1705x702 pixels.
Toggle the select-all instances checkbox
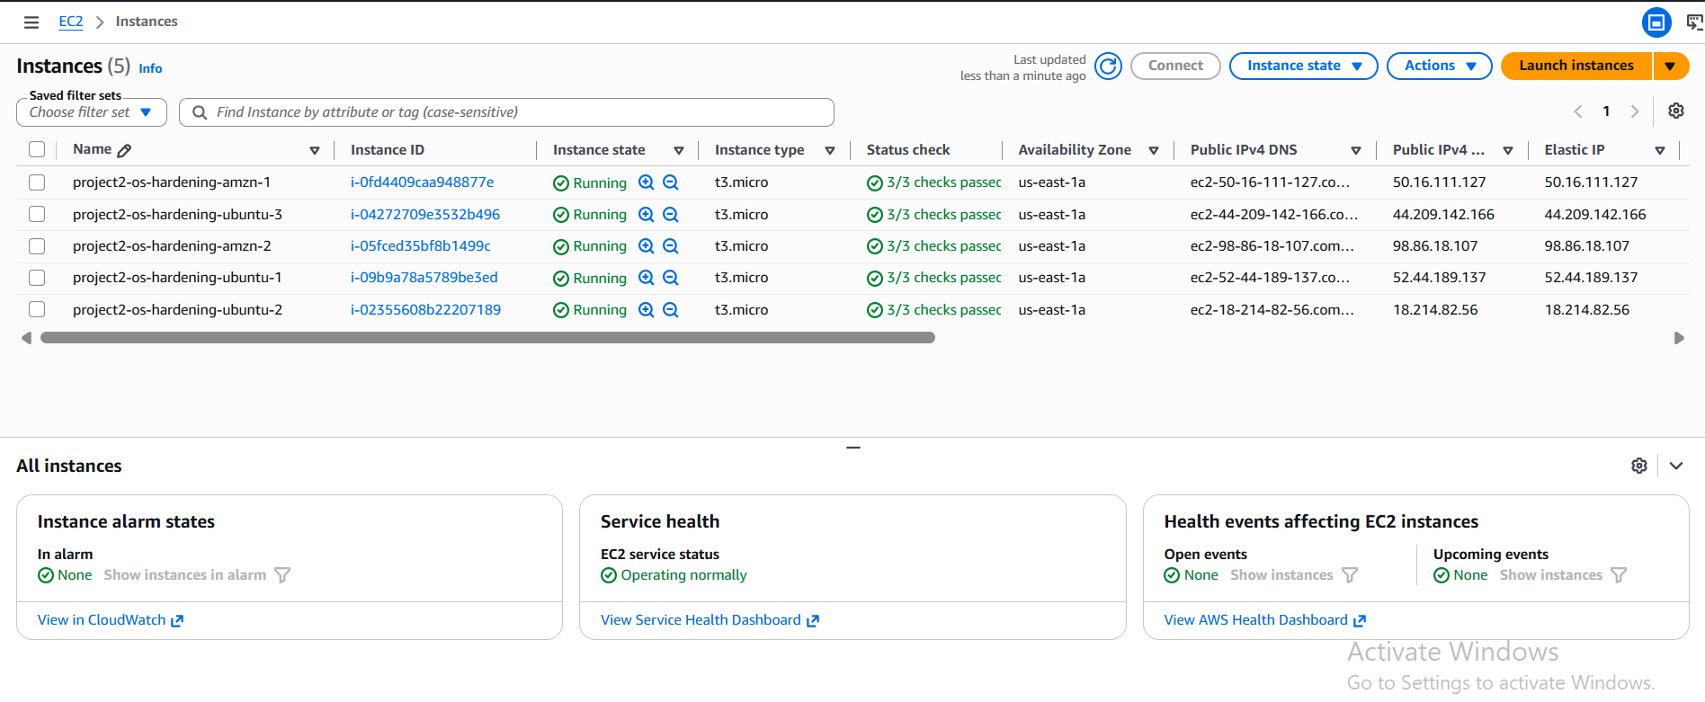(x=37, y=150)
